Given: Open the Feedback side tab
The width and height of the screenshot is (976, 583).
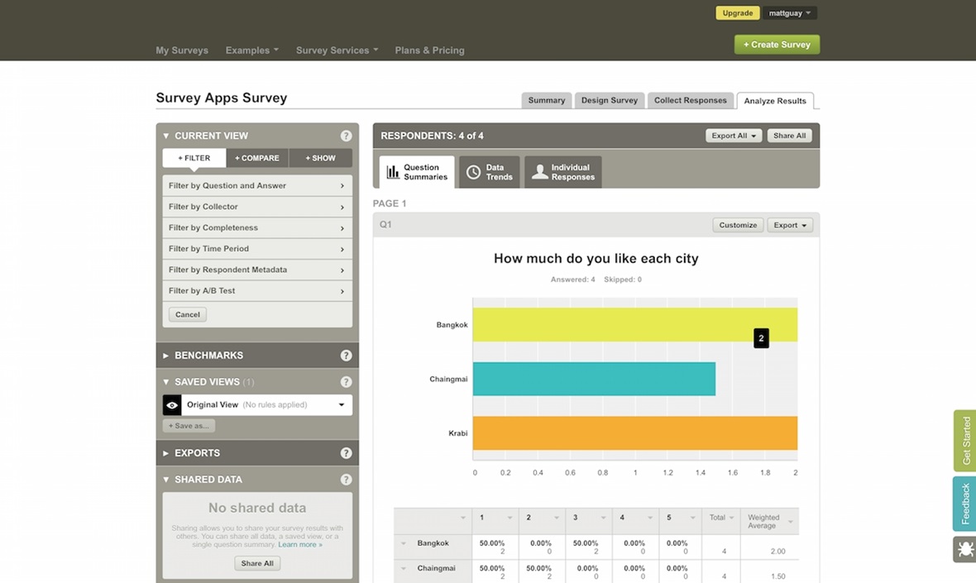Looking at the screenshot, I should pyautogui.click(x=964, y=504).
